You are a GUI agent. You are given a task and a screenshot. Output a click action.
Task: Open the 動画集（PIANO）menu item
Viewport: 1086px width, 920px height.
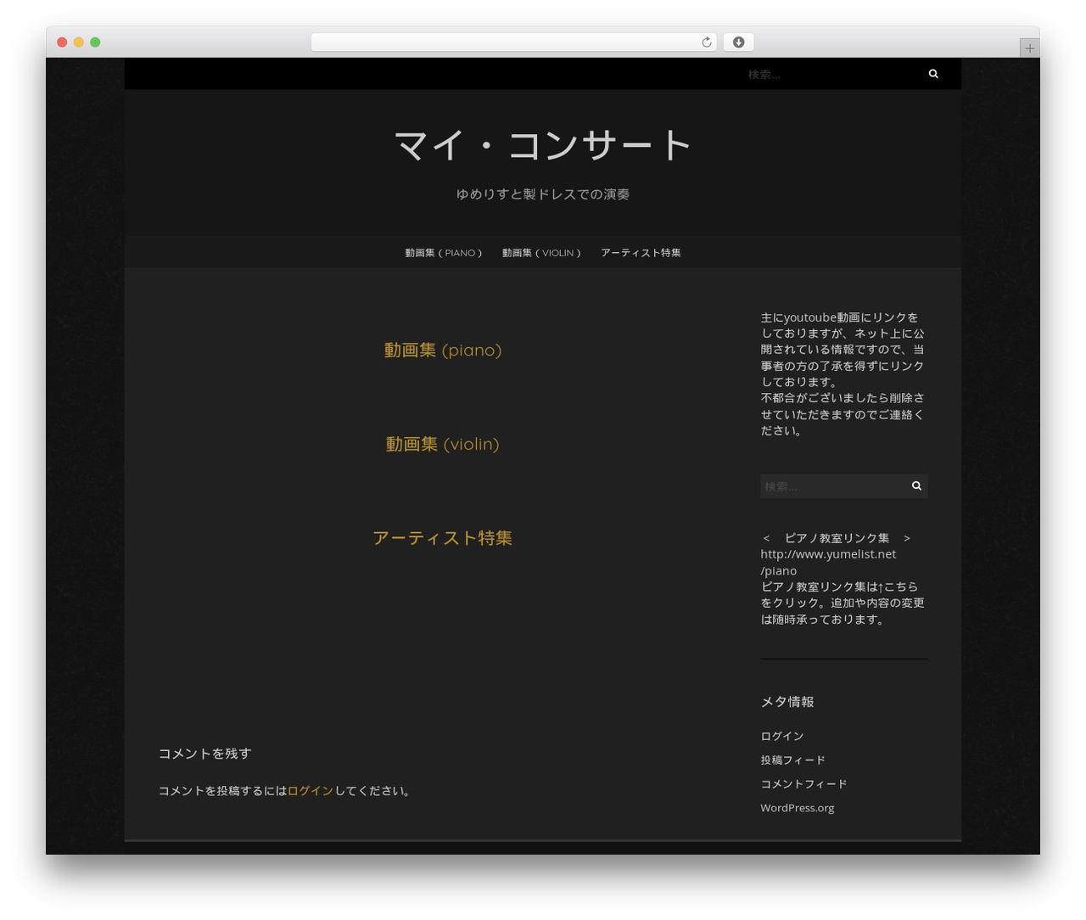[444, 253]
